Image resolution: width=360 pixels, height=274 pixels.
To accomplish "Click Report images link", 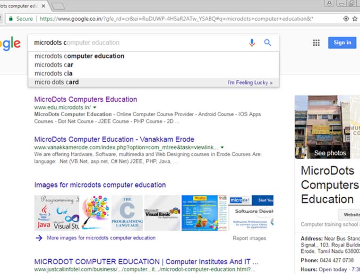I will tap(249, 238).
